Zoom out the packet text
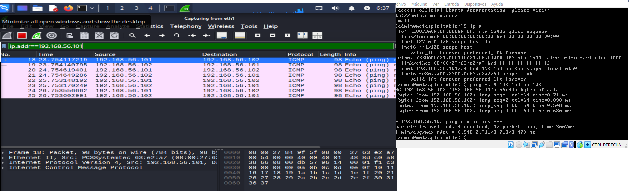 pos(273,35)
